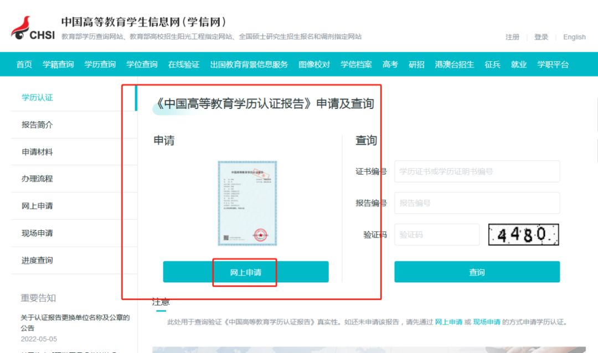Open 研招 in navigation bar
The height and width of the screenshot is (353, 598).
point(416,64)
